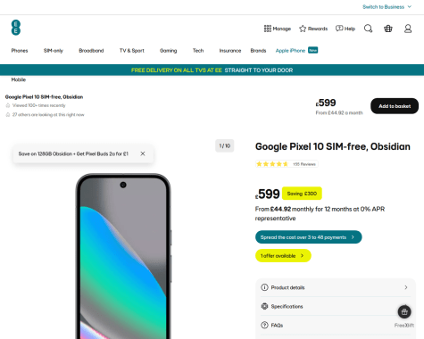Open the search magnifier icon

368,29
